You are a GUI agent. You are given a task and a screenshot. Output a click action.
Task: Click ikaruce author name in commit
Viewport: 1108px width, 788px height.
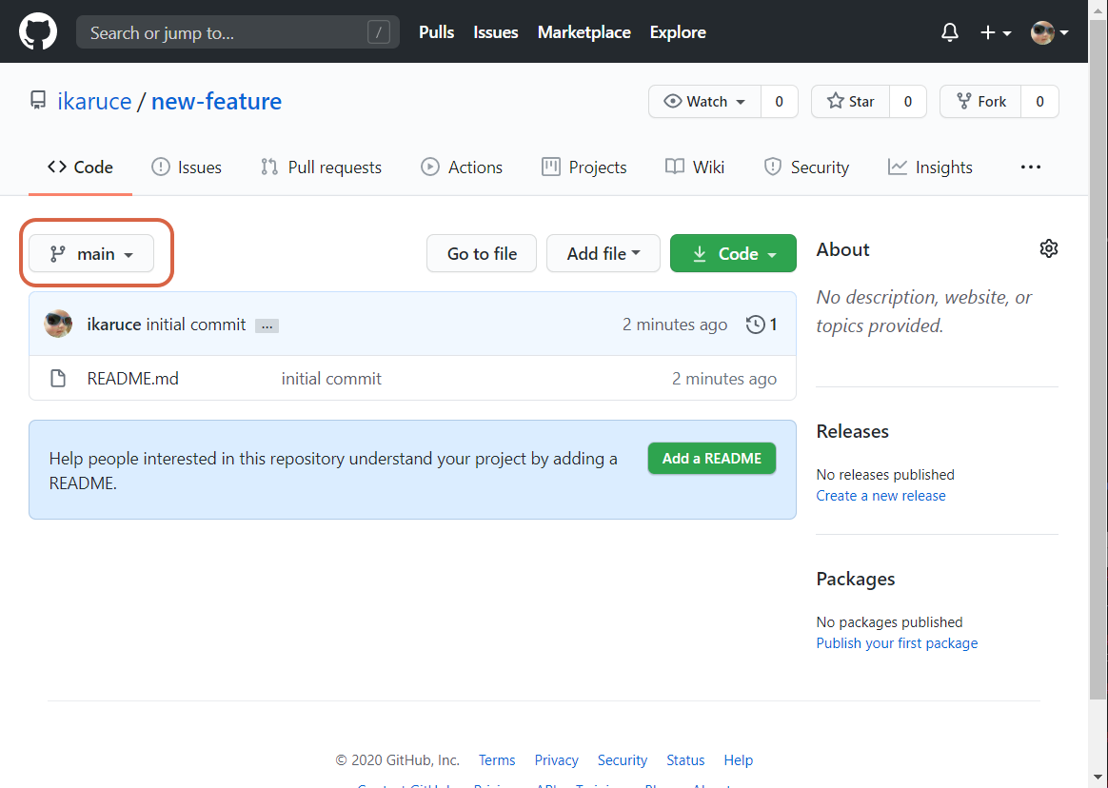click(x=114, y=325)
